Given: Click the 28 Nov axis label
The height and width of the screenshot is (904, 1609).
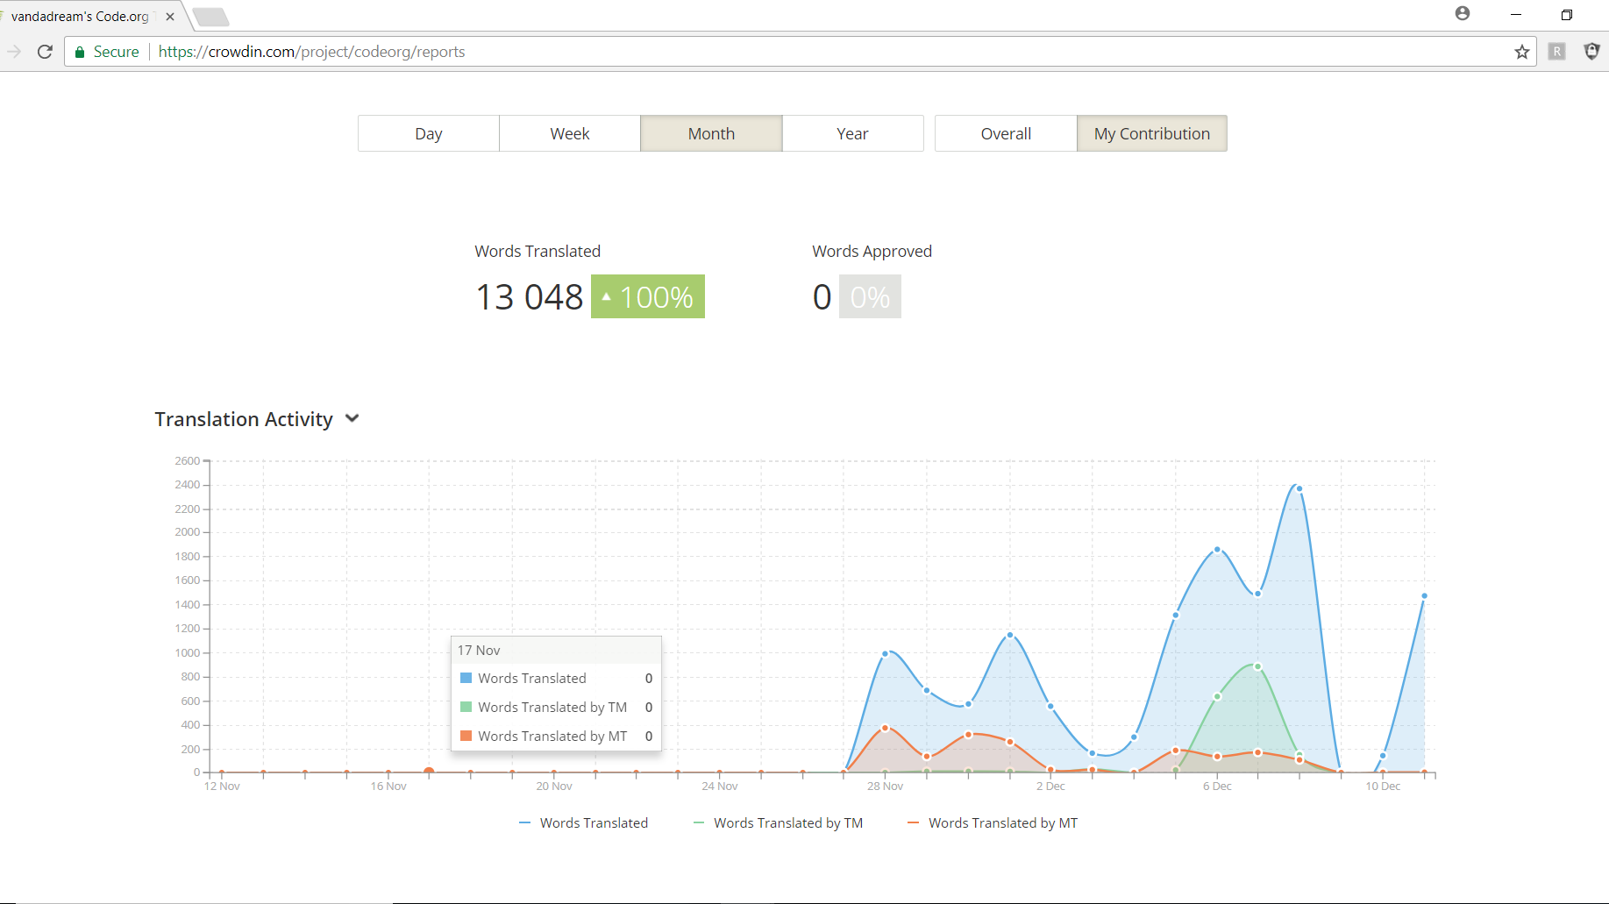Looking at the screenshot, I should pyautogui.click(x=885, y=786).
